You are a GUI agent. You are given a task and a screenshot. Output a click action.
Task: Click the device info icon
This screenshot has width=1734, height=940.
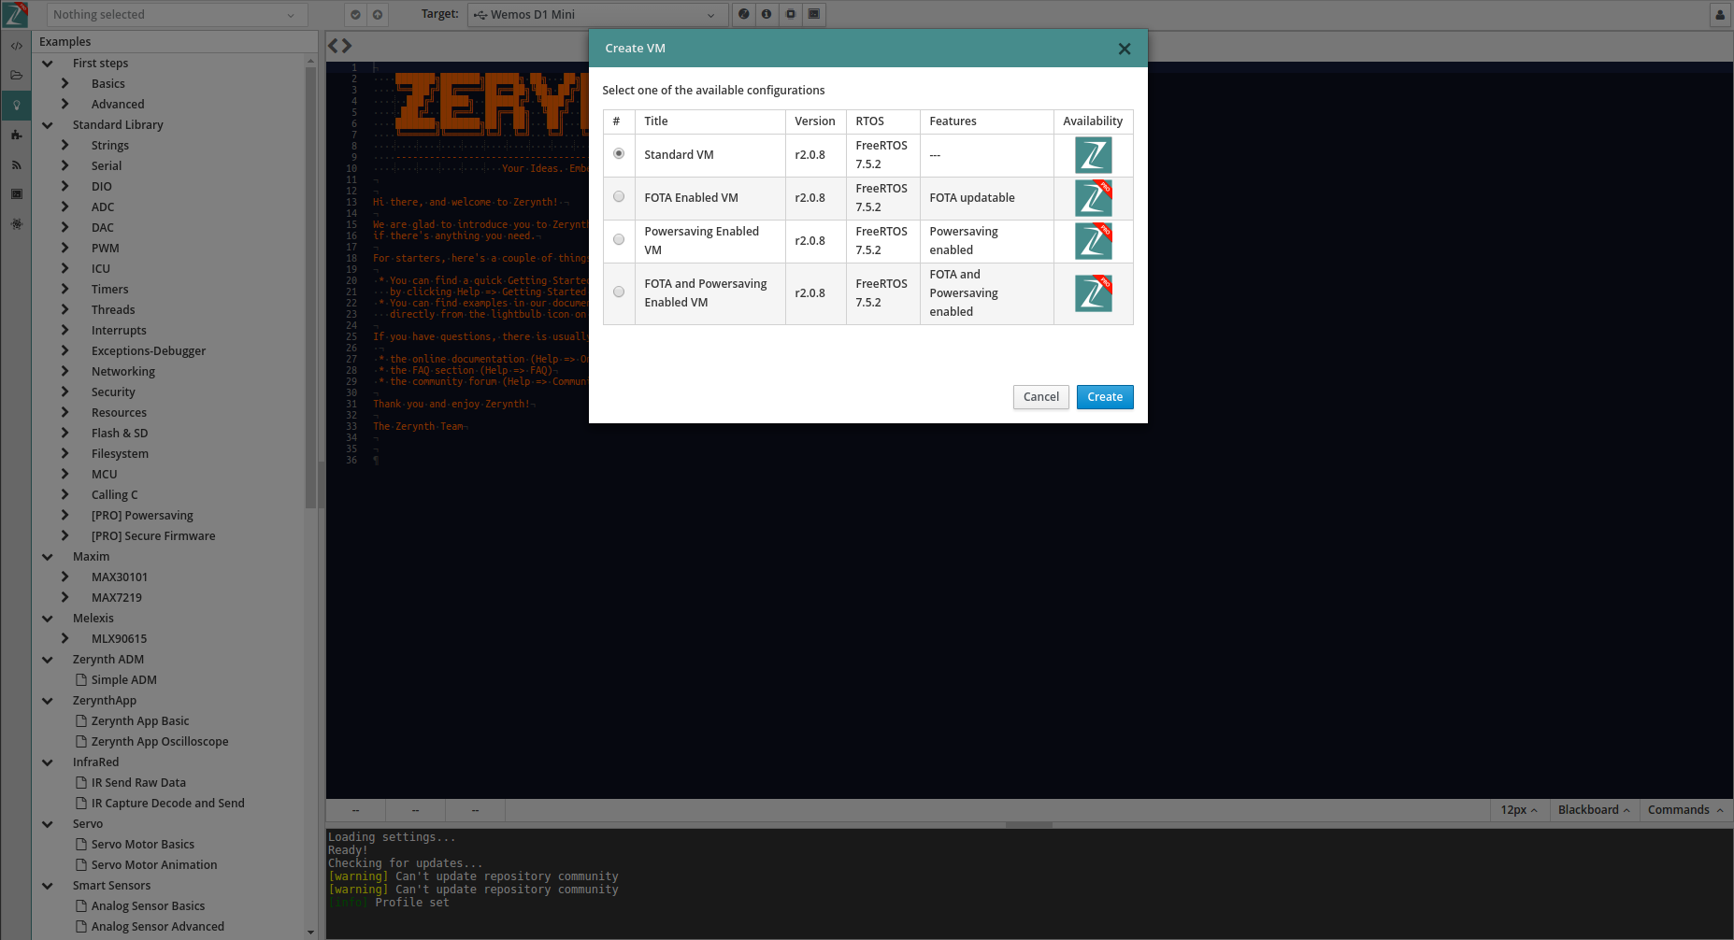point(767,14)
